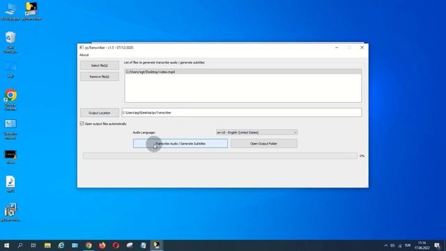Open the network tray icon
This screenshot has height=251, width=446.
(399, 245)
